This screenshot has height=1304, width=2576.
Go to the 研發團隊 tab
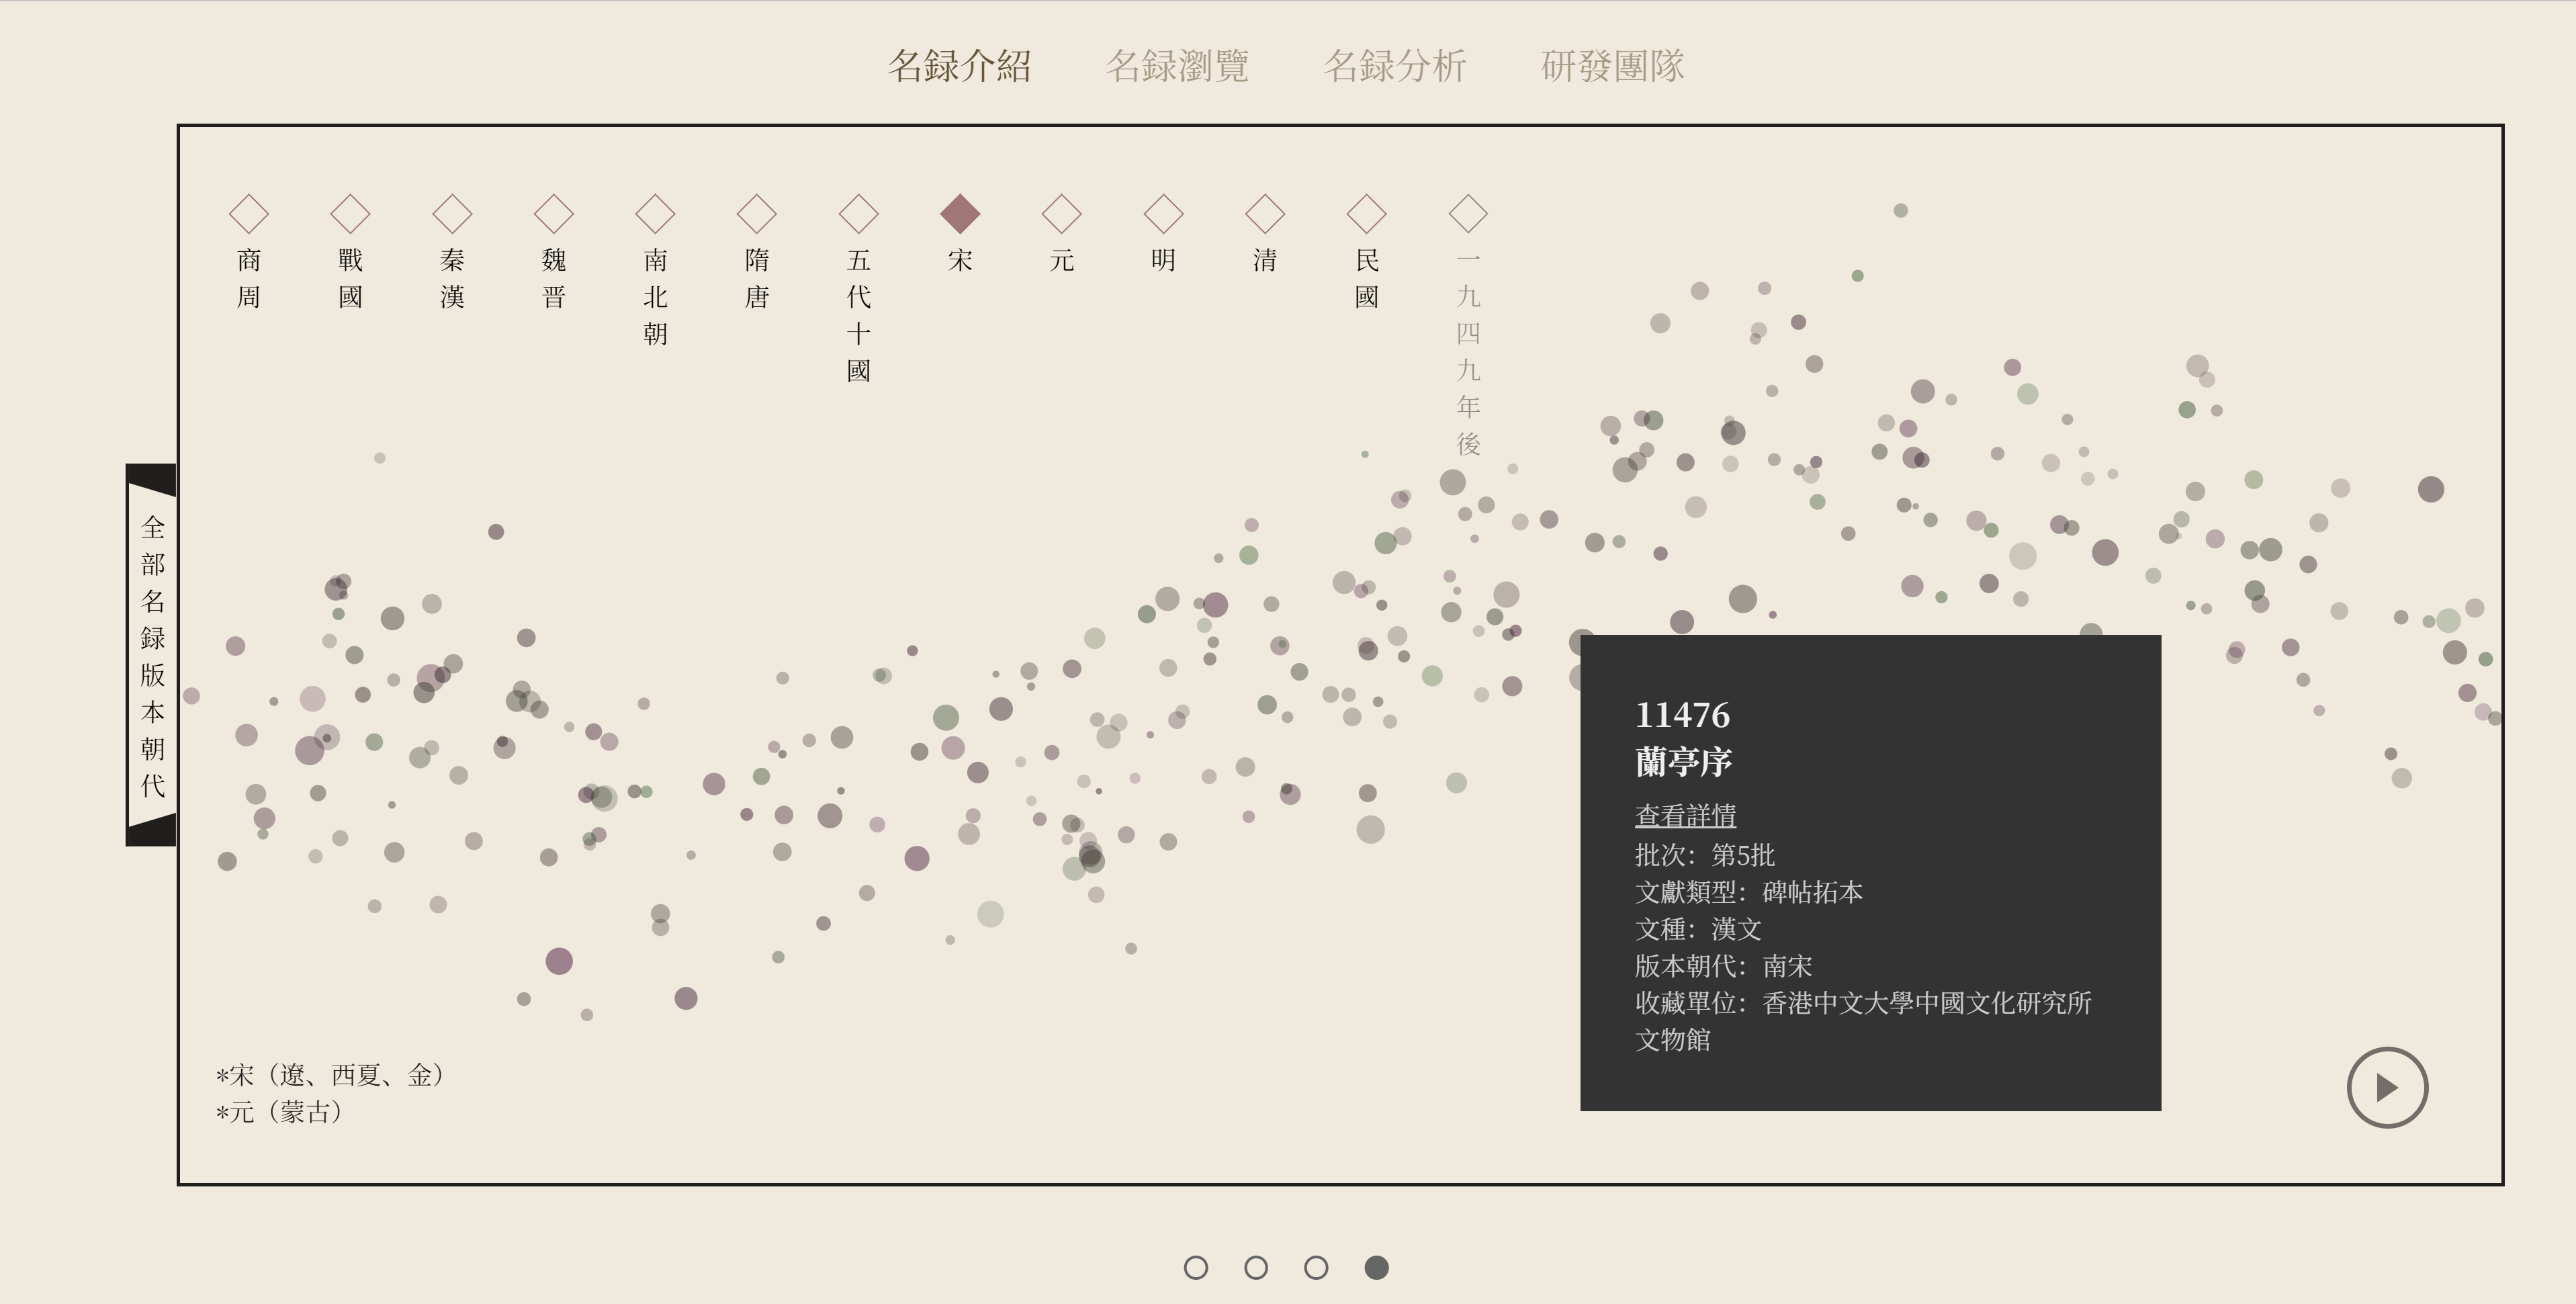point(1613,66)
